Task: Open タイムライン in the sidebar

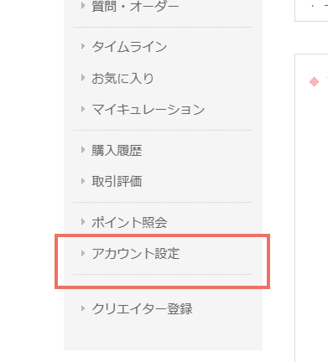Action: coord(129,47)
